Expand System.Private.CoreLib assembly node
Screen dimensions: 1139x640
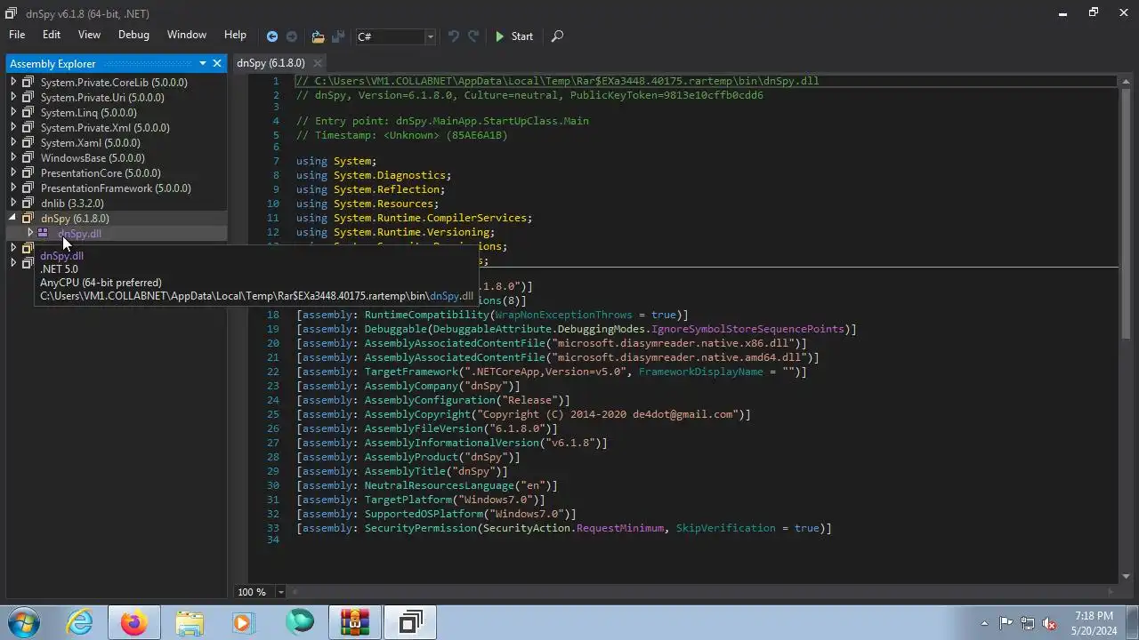tap(13, 82)
